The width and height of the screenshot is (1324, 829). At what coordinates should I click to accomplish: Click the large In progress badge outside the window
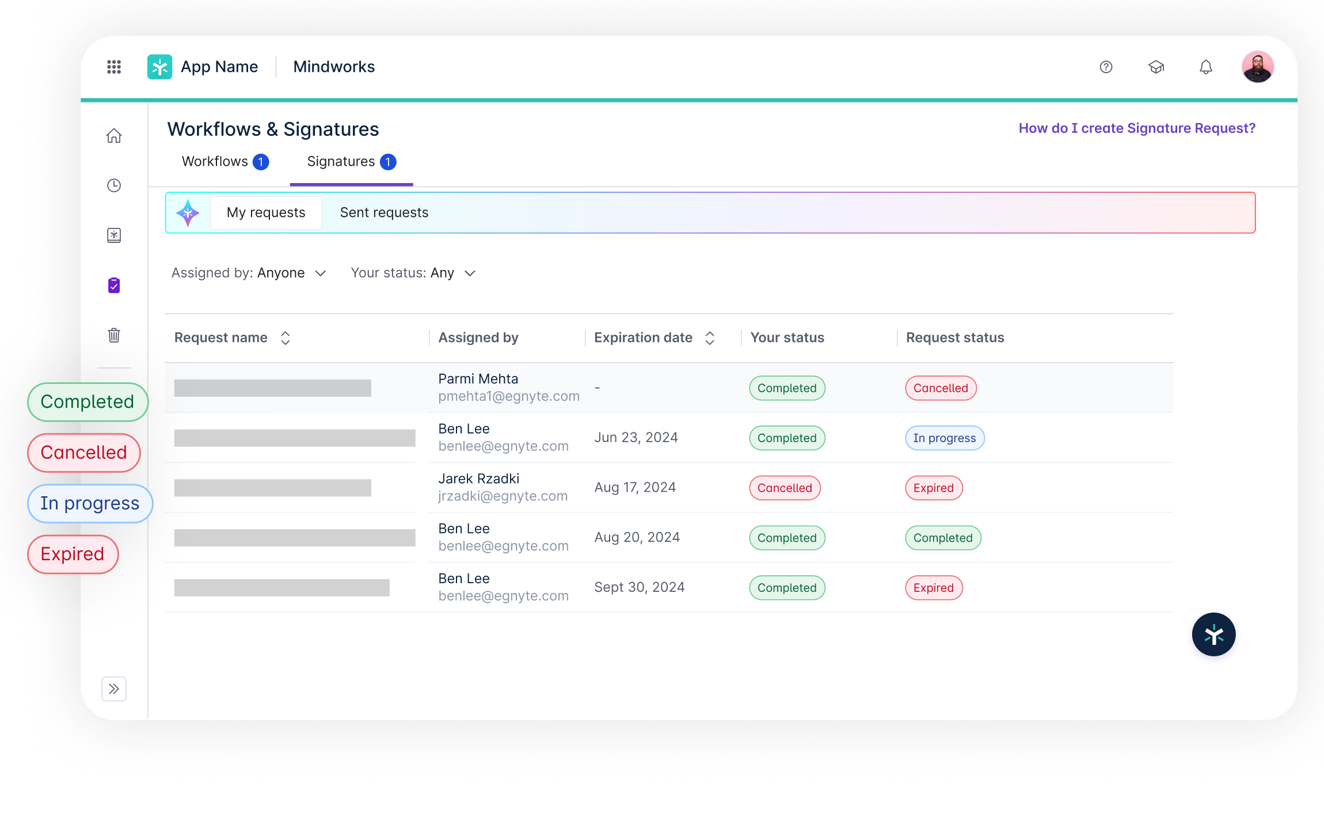click(x=90, y=503)
